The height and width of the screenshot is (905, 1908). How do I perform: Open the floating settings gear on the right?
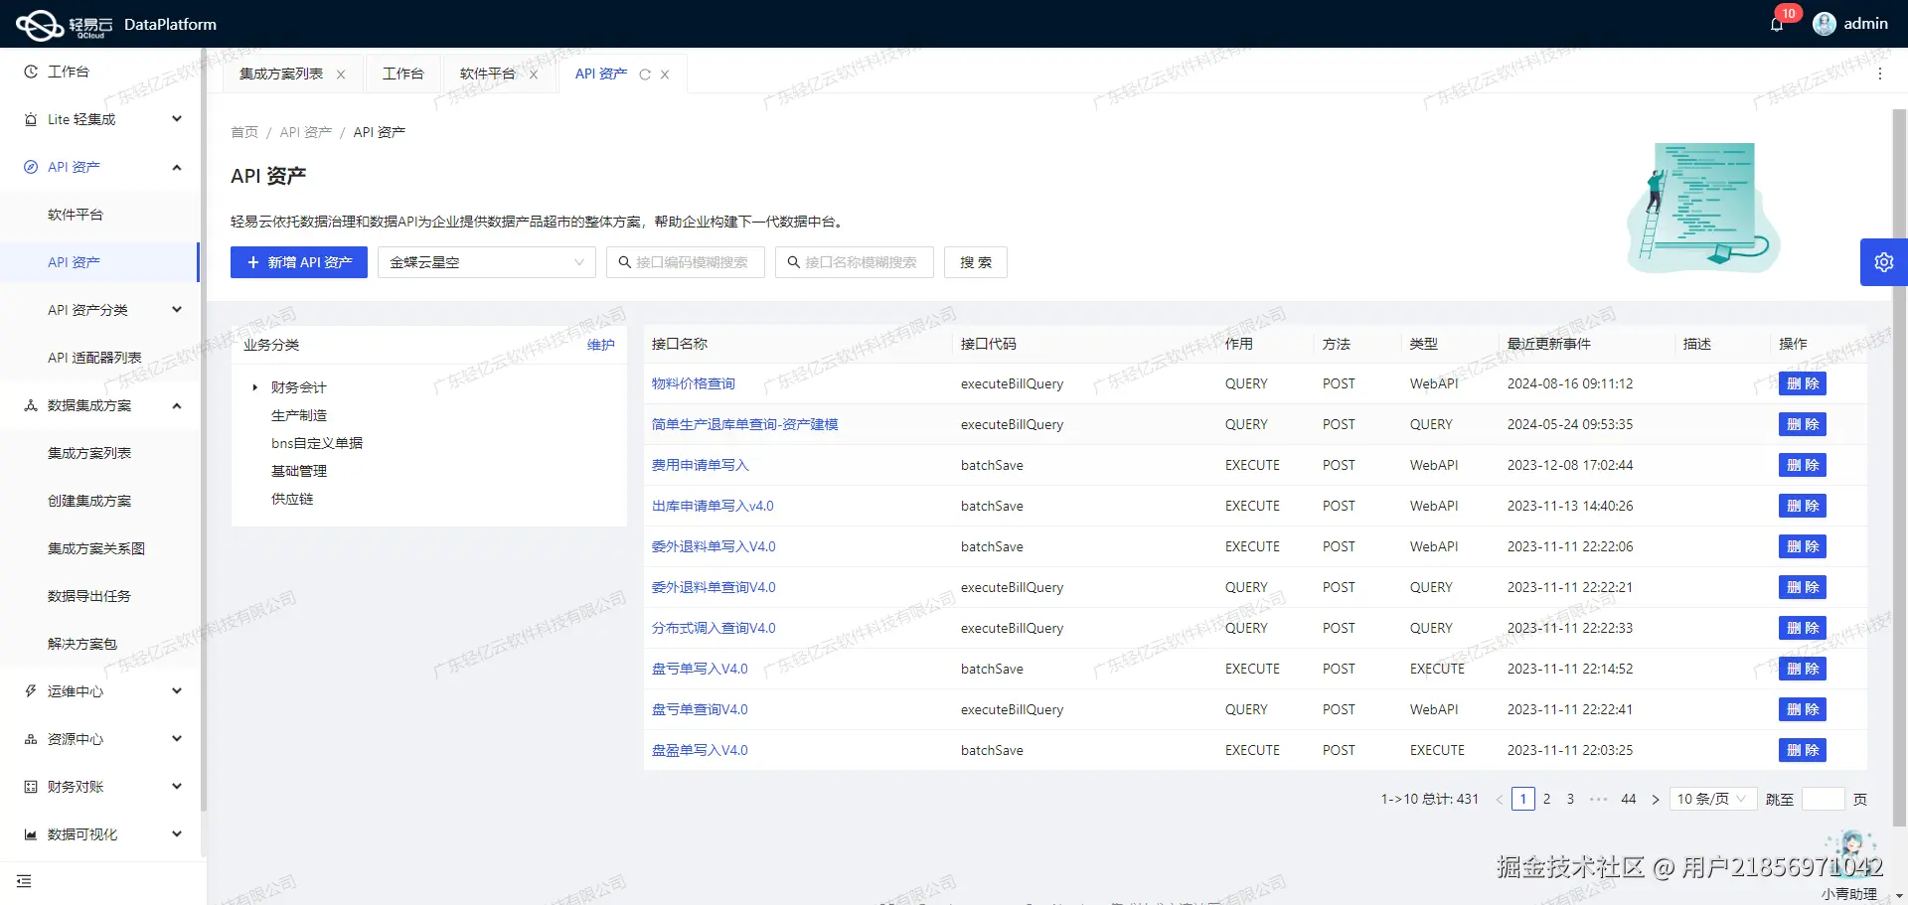point(1884,261)
